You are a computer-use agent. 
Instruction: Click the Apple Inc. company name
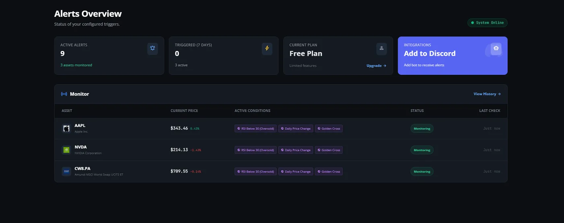pyautogui.click(x=81, y=132)
